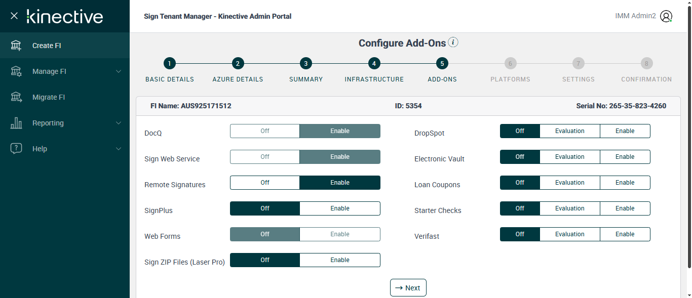Click the Help question bubble icon
The image size is (692, 298).
pyautogui.click(x=16, y=149)
